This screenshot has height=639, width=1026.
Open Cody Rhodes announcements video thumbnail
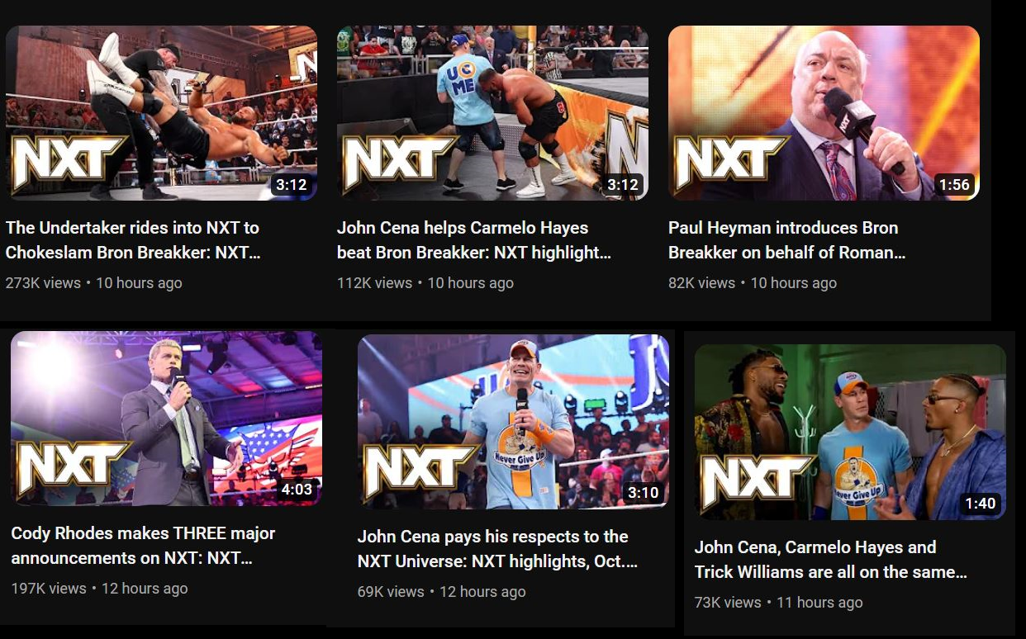(166, 419)
